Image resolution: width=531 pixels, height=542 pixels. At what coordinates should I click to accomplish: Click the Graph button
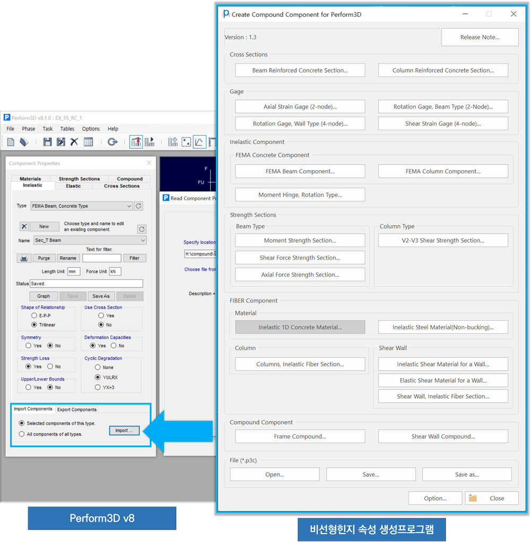click(x=44, y=296)
